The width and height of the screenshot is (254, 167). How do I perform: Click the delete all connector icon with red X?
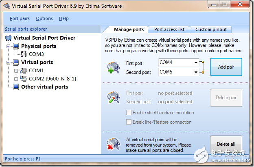(113, 144)
